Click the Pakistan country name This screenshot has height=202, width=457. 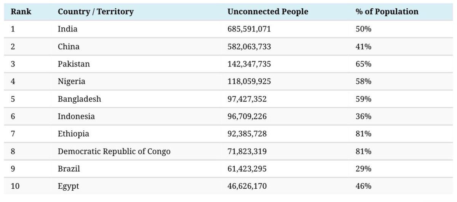[x=74, y=64]
